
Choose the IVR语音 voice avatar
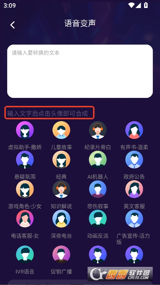(x=25, y=254)
